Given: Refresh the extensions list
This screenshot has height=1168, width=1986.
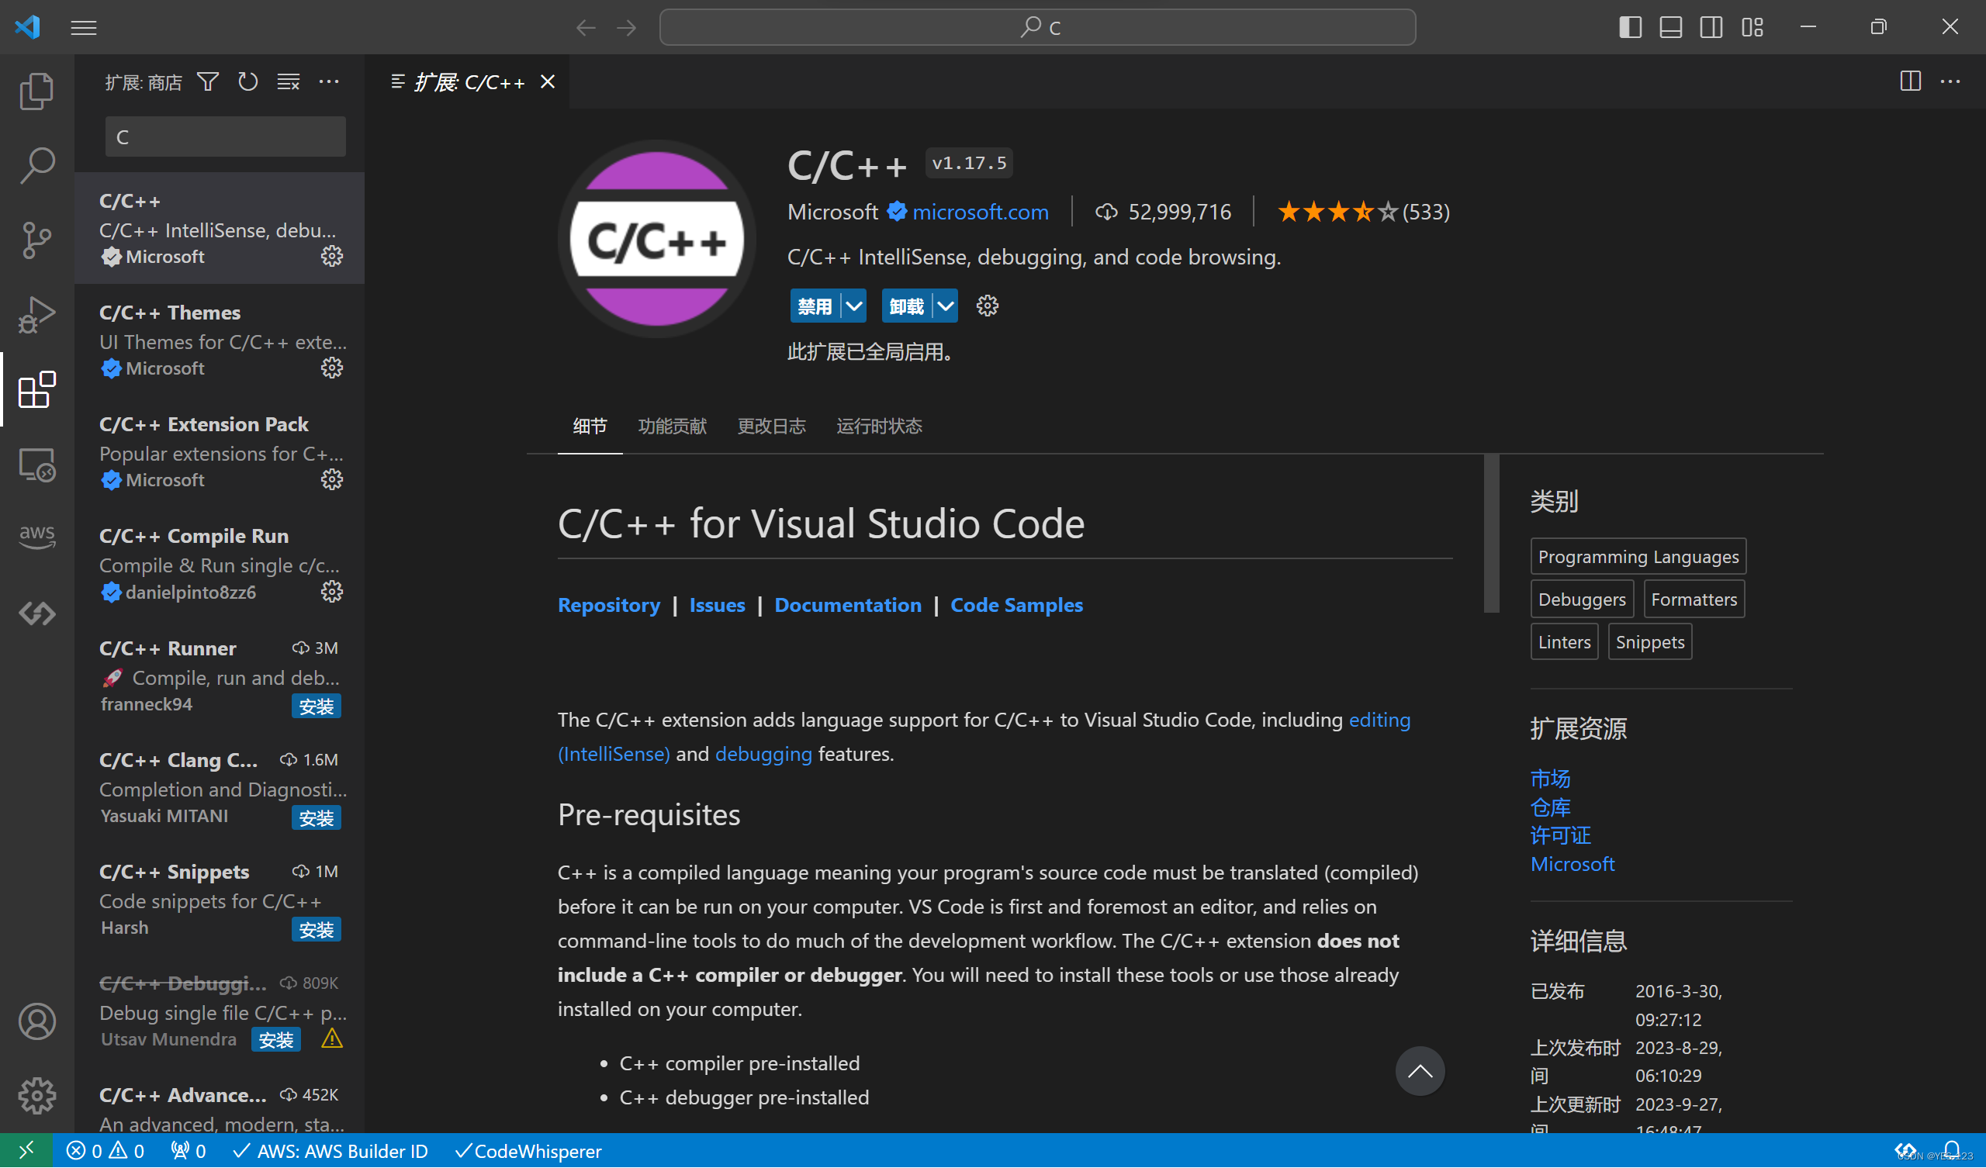Looking at the screenshot, I should point(247,81).
